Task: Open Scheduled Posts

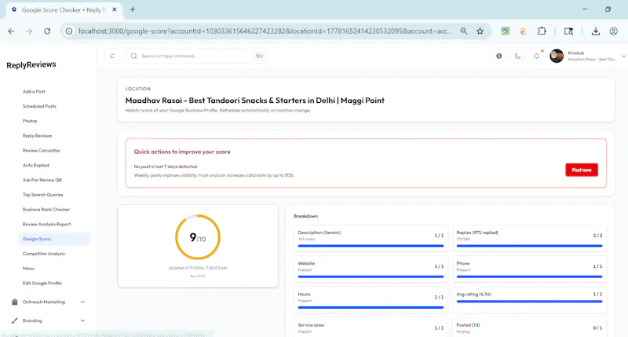Action: click(39, 106)
